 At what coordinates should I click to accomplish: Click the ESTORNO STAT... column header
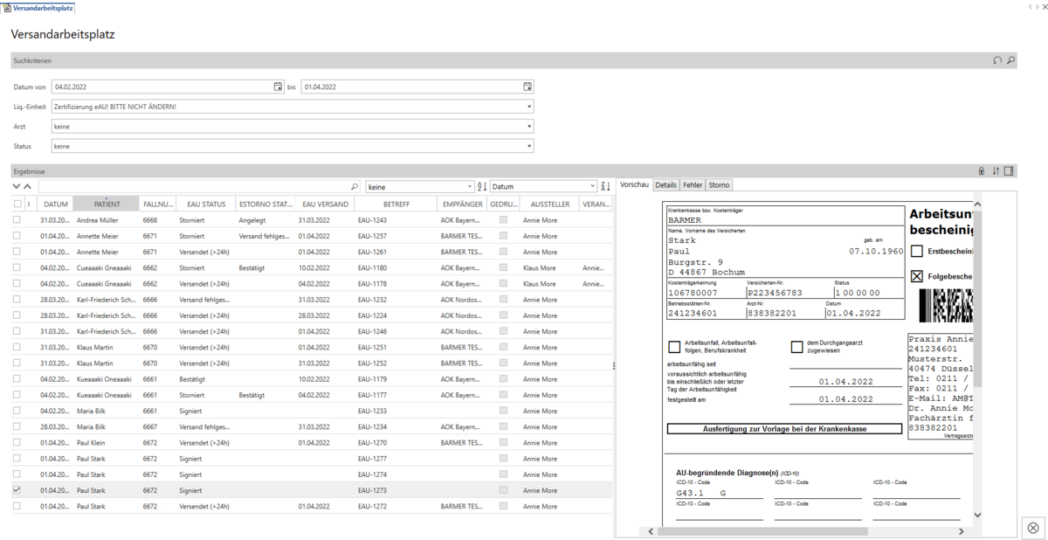265,204
